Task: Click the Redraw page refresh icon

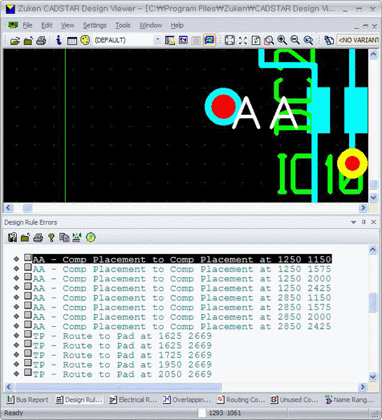Action: (256, 41)
